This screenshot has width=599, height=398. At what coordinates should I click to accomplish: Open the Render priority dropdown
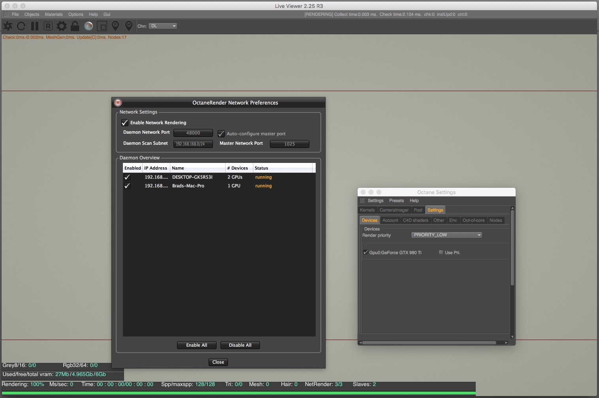click(447, 235)
